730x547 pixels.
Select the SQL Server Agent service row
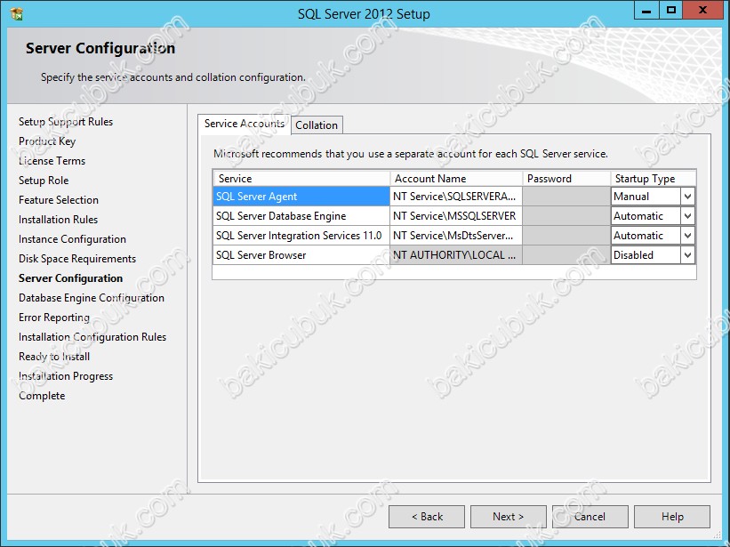[301, 197]
